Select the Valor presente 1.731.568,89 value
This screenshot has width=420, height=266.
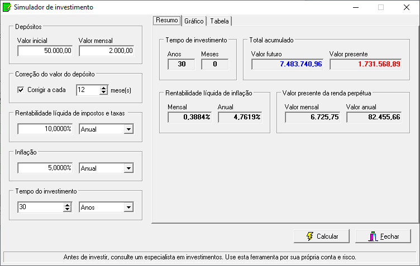[x=366, y=64]
